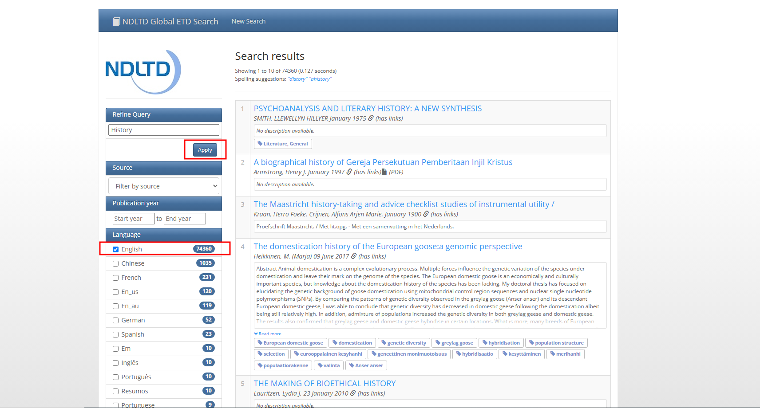Click the link icon on the goose domestication result
Image resolution: width=760 pixels, height=408 pixels.
(354, 256)
